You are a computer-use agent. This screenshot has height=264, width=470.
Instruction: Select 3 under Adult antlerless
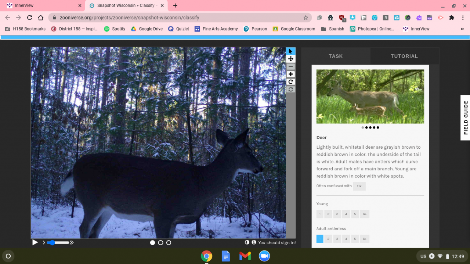click(x=337, y=239)
